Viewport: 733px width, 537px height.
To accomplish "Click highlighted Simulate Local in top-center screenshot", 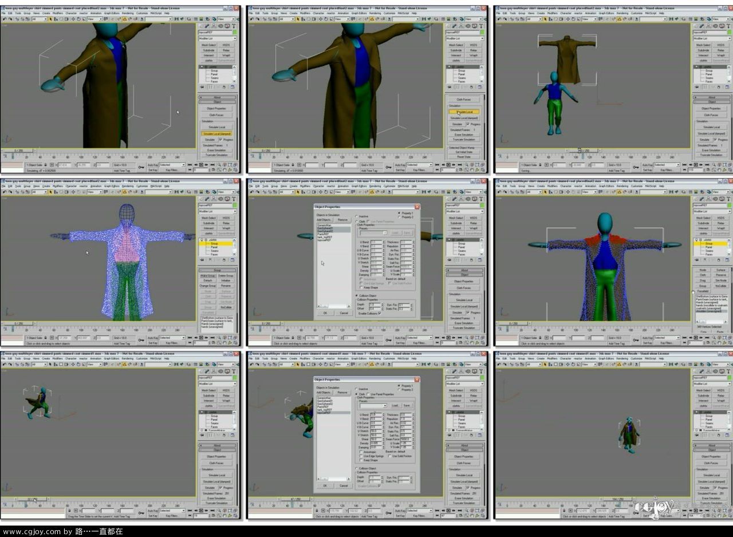I will click(464, 112).
